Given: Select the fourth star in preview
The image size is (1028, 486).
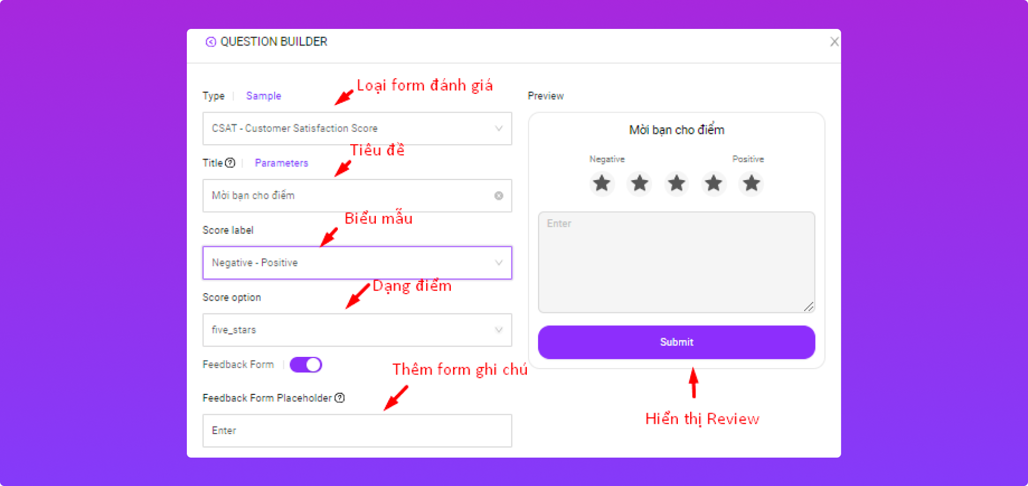Looking at the screenshot, I should [x=714, y=184].
